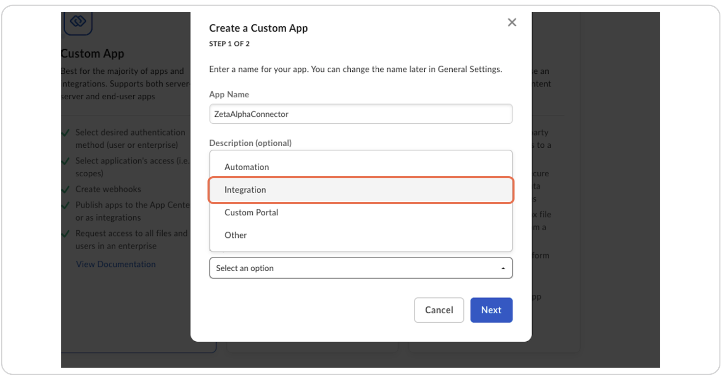
Task: Click the X icon to close the dialog
Action: pos(512,22)
